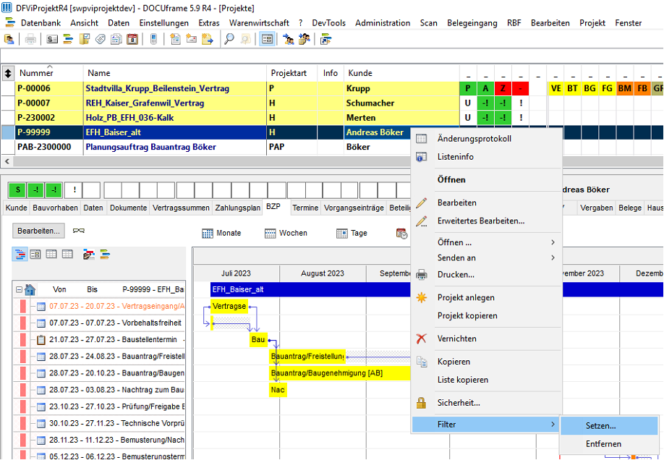
Task: Click the new email envelope toolbar icon
Action: coord(192,40)
